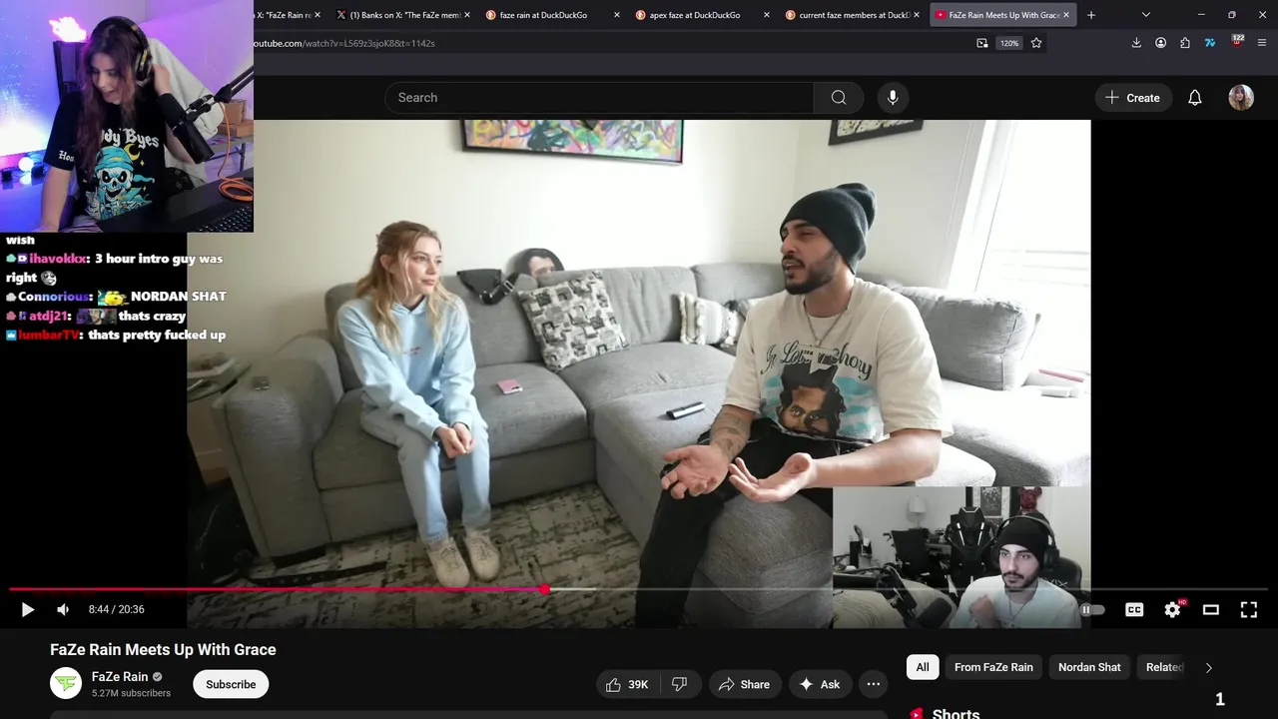The height and width of the screenshot is (719, 1278).
Task: Subscribe to FaZe Rain channel
Action: 231,684
